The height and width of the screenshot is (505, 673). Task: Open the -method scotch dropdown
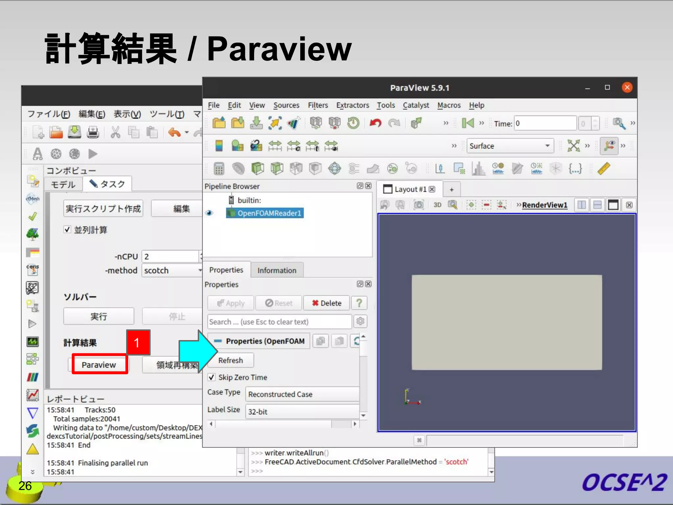(x=172, y=271)
